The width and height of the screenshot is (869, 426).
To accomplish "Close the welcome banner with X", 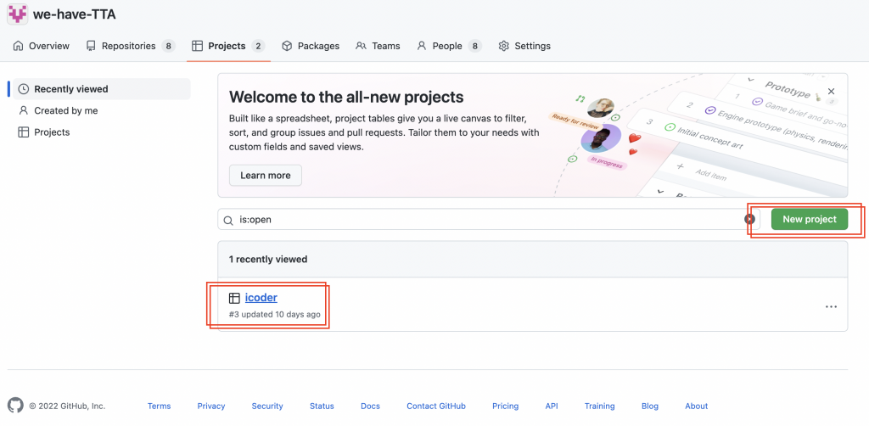I will click(x=831, y=91).
